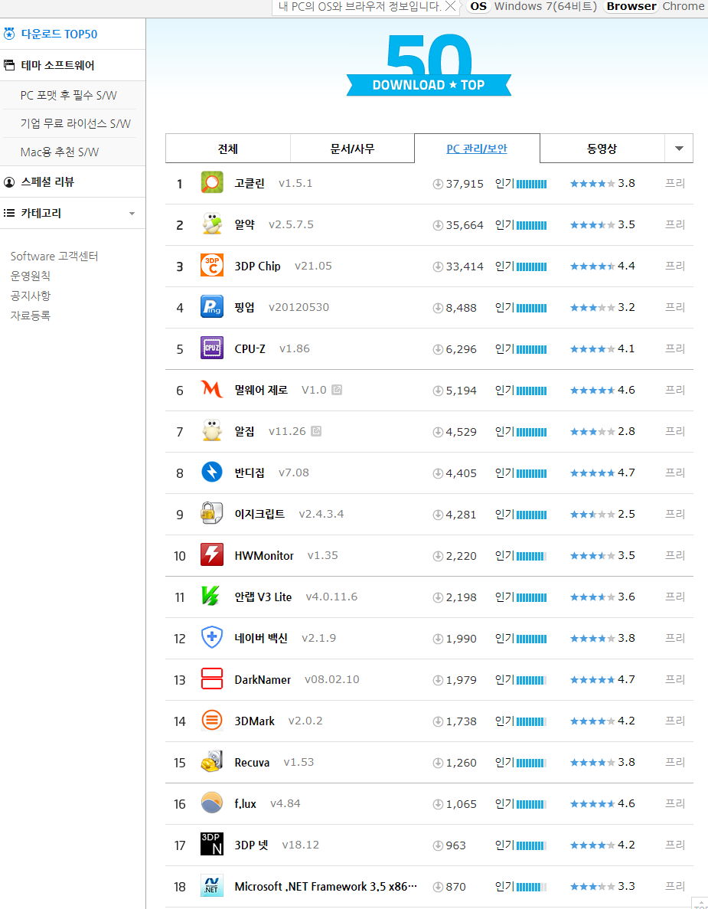Screen dimensions: 708x909
Task: Switch to the 동영상 tab
Action: coord(602,149)
